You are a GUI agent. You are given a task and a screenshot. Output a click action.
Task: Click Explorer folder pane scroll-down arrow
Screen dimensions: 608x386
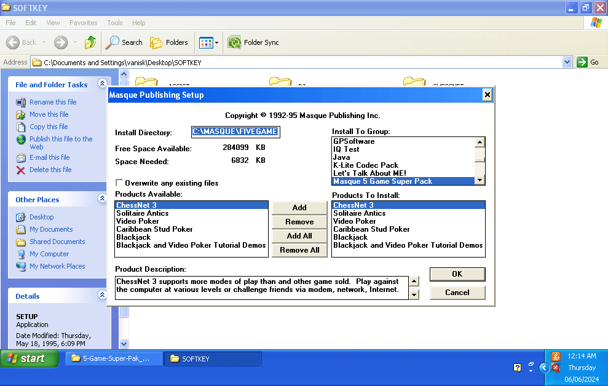[x=124, y=344]
